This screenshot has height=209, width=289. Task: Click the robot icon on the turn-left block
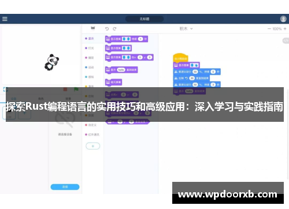coord(176,79)
